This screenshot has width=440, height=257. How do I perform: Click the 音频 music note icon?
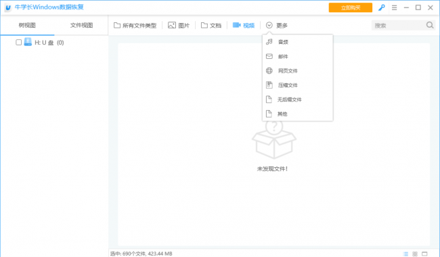tap(269, 42)
